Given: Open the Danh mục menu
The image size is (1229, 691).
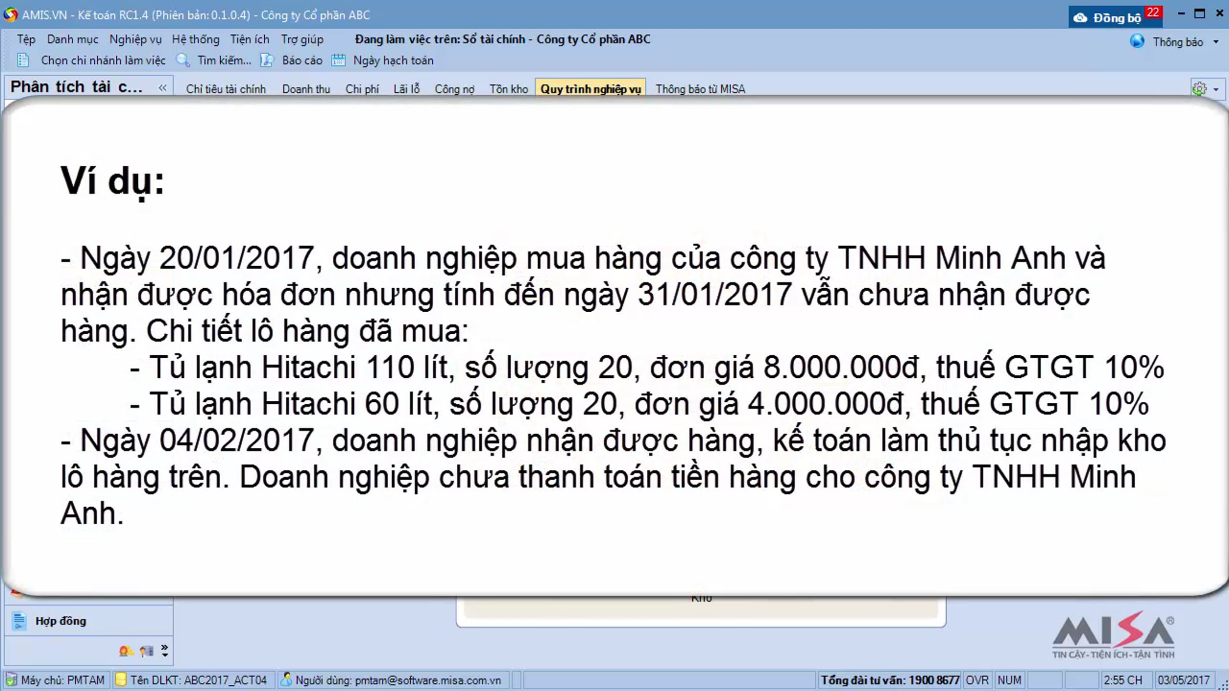Looking at the screenshot, I should 73,39.
